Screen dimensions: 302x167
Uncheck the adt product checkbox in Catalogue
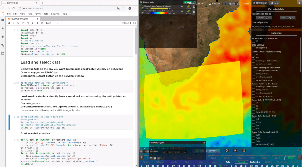click(253, 57)
